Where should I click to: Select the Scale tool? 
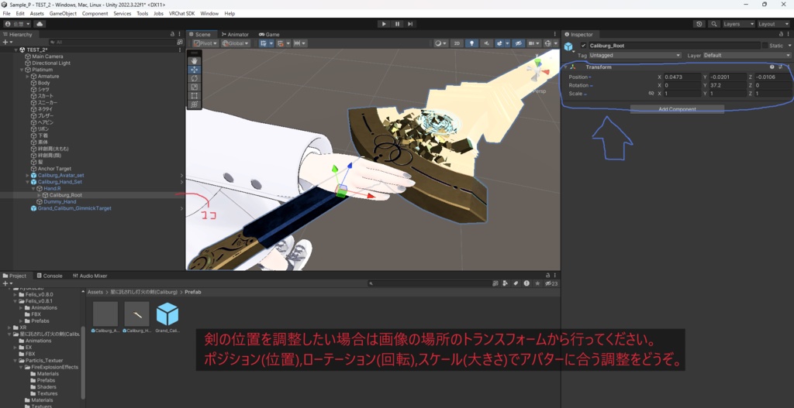(195, 87)
